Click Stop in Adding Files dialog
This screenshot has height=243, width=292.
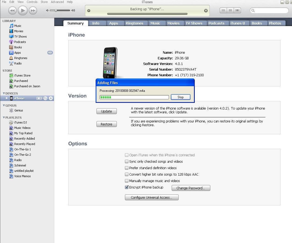tap(181, 97)
